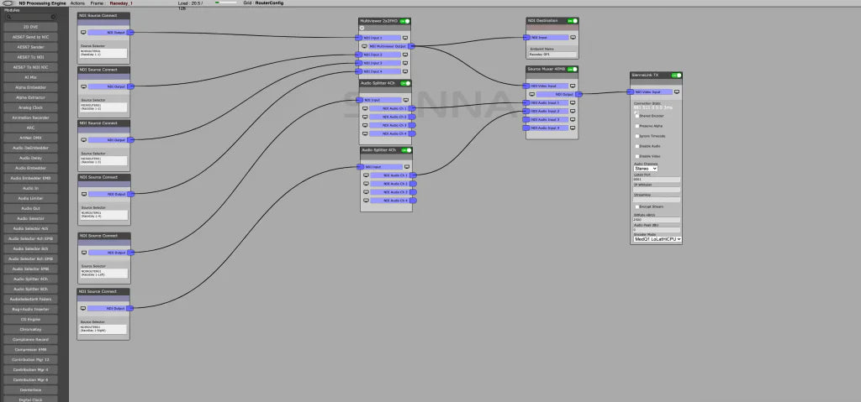The height and width of the screenshot is (402, 861).
Task: Check the Disable Video option
Action: (x=637, y=156)
